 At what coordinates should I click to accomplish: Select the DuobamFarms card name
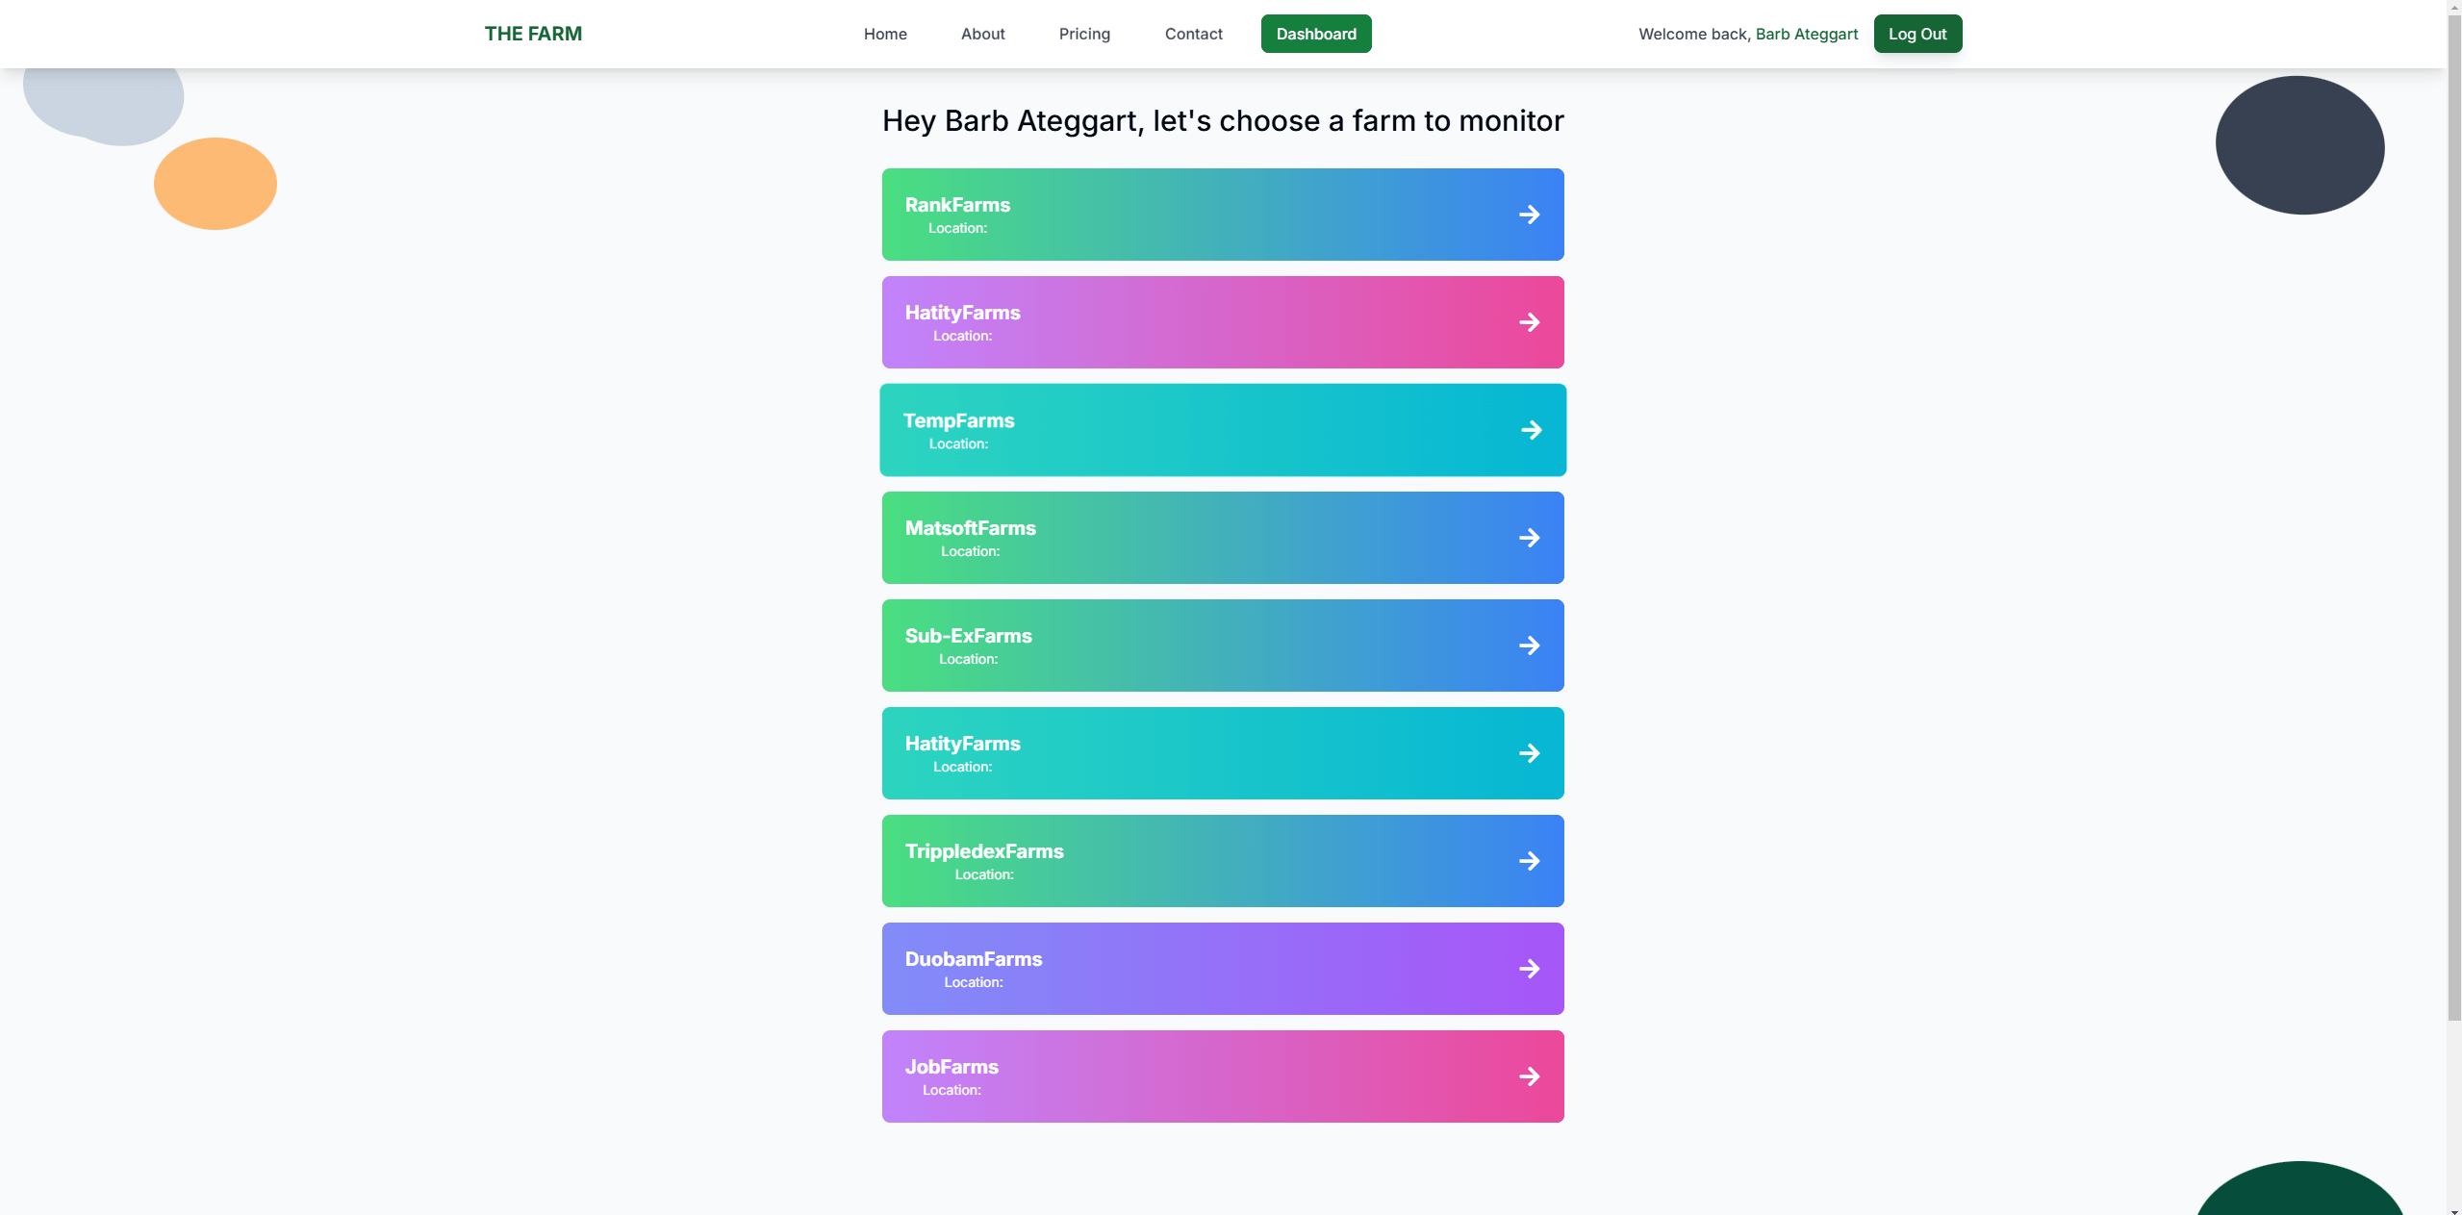click(x=973, y=959)
